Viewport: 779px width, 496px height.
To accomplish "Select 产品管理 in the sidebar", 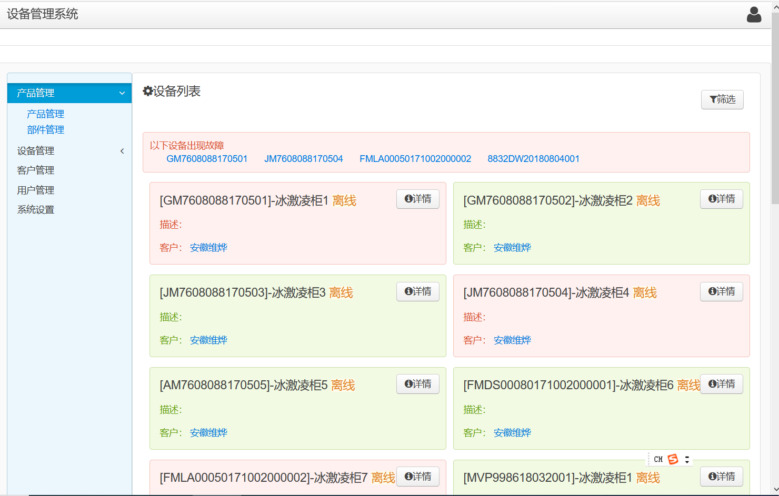I will click(69, 93).
